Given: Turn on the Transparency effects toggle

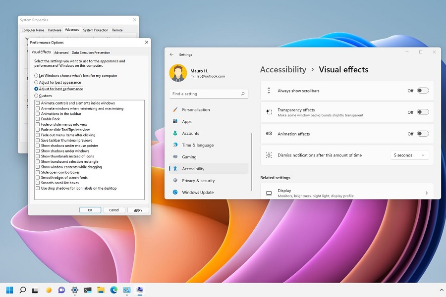Looking at the screenshot, I should click(423, 112).
